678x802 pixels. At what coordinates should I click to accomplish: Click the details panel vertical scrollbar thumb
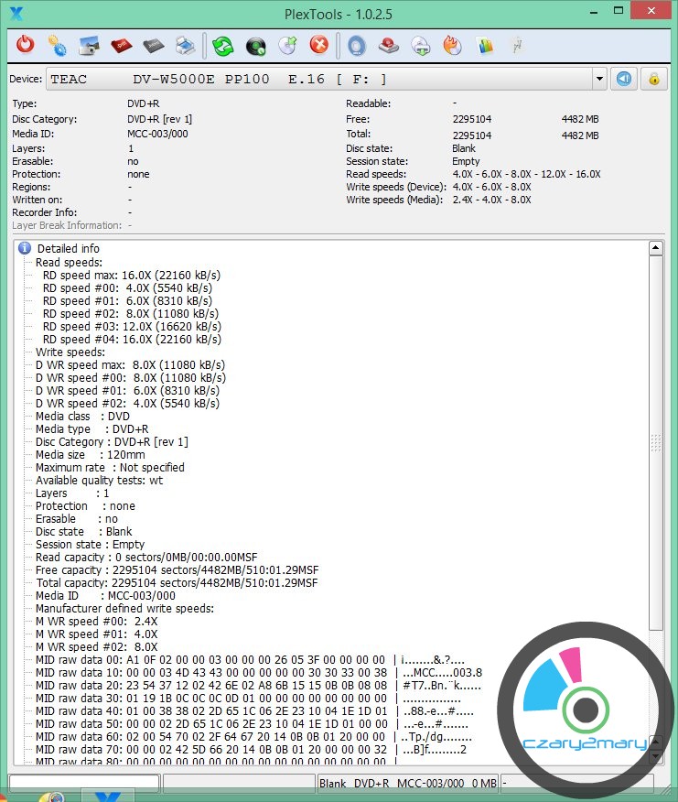coord(655,441)
